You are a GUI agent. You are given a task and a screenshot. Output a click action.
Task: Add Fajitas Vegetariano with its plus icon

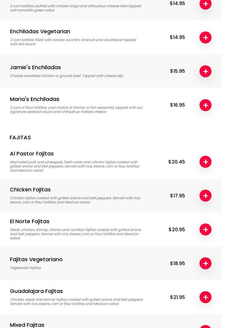tap(205, 263)
